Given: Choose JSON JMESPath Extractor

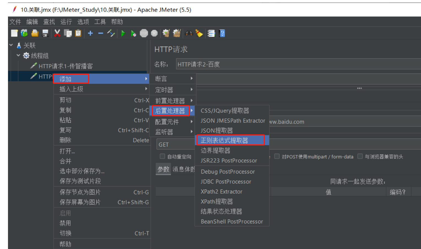Looking at the screenshot, I should click(x=232, y=120).
